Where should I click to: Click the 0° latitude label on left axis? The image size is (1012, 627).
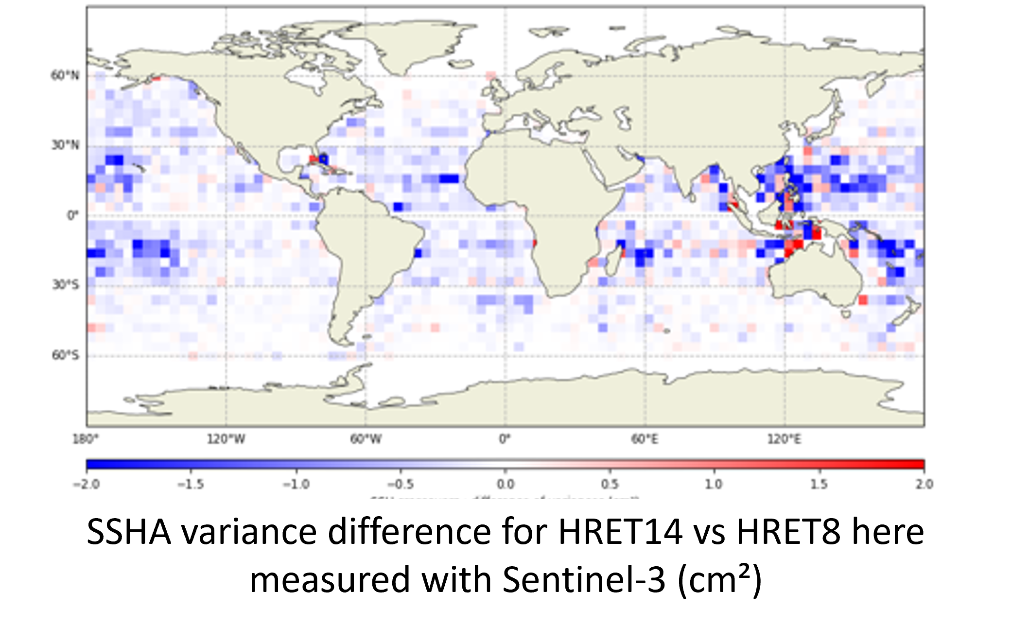tap(72, 215)
